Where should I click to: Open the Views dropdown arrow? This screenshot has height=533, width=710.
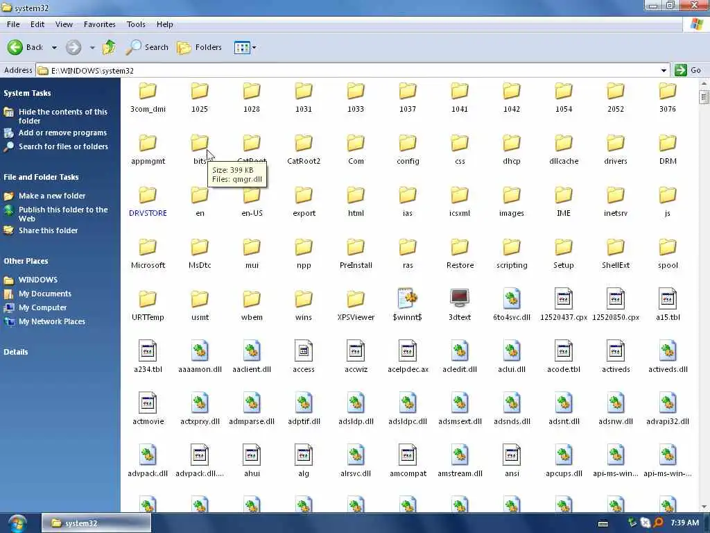[x=254, y=48]
